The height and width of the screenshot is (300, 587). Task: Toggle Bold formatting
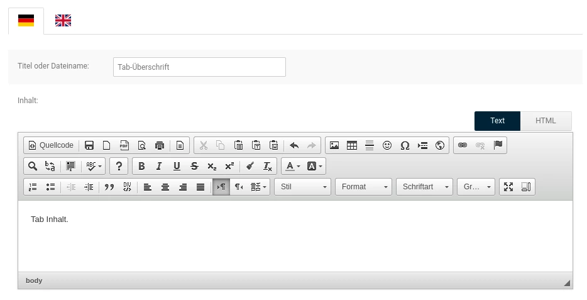click(141, 166)
